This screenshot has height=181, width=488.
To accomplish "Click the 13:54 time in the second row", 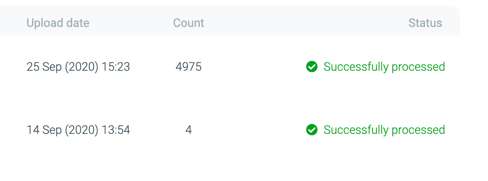I will pos(116,130).
